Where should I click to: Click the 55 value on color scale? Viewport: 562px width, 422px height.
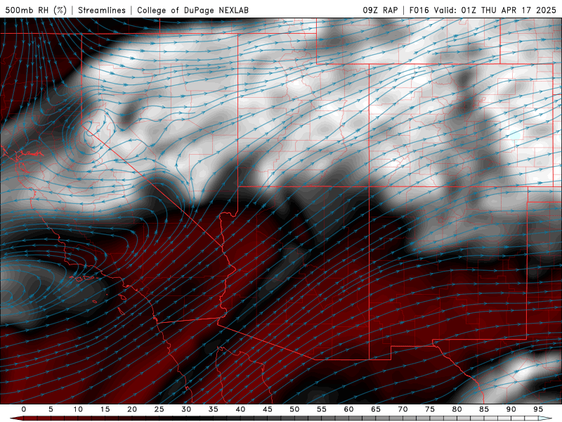(322, 409)
